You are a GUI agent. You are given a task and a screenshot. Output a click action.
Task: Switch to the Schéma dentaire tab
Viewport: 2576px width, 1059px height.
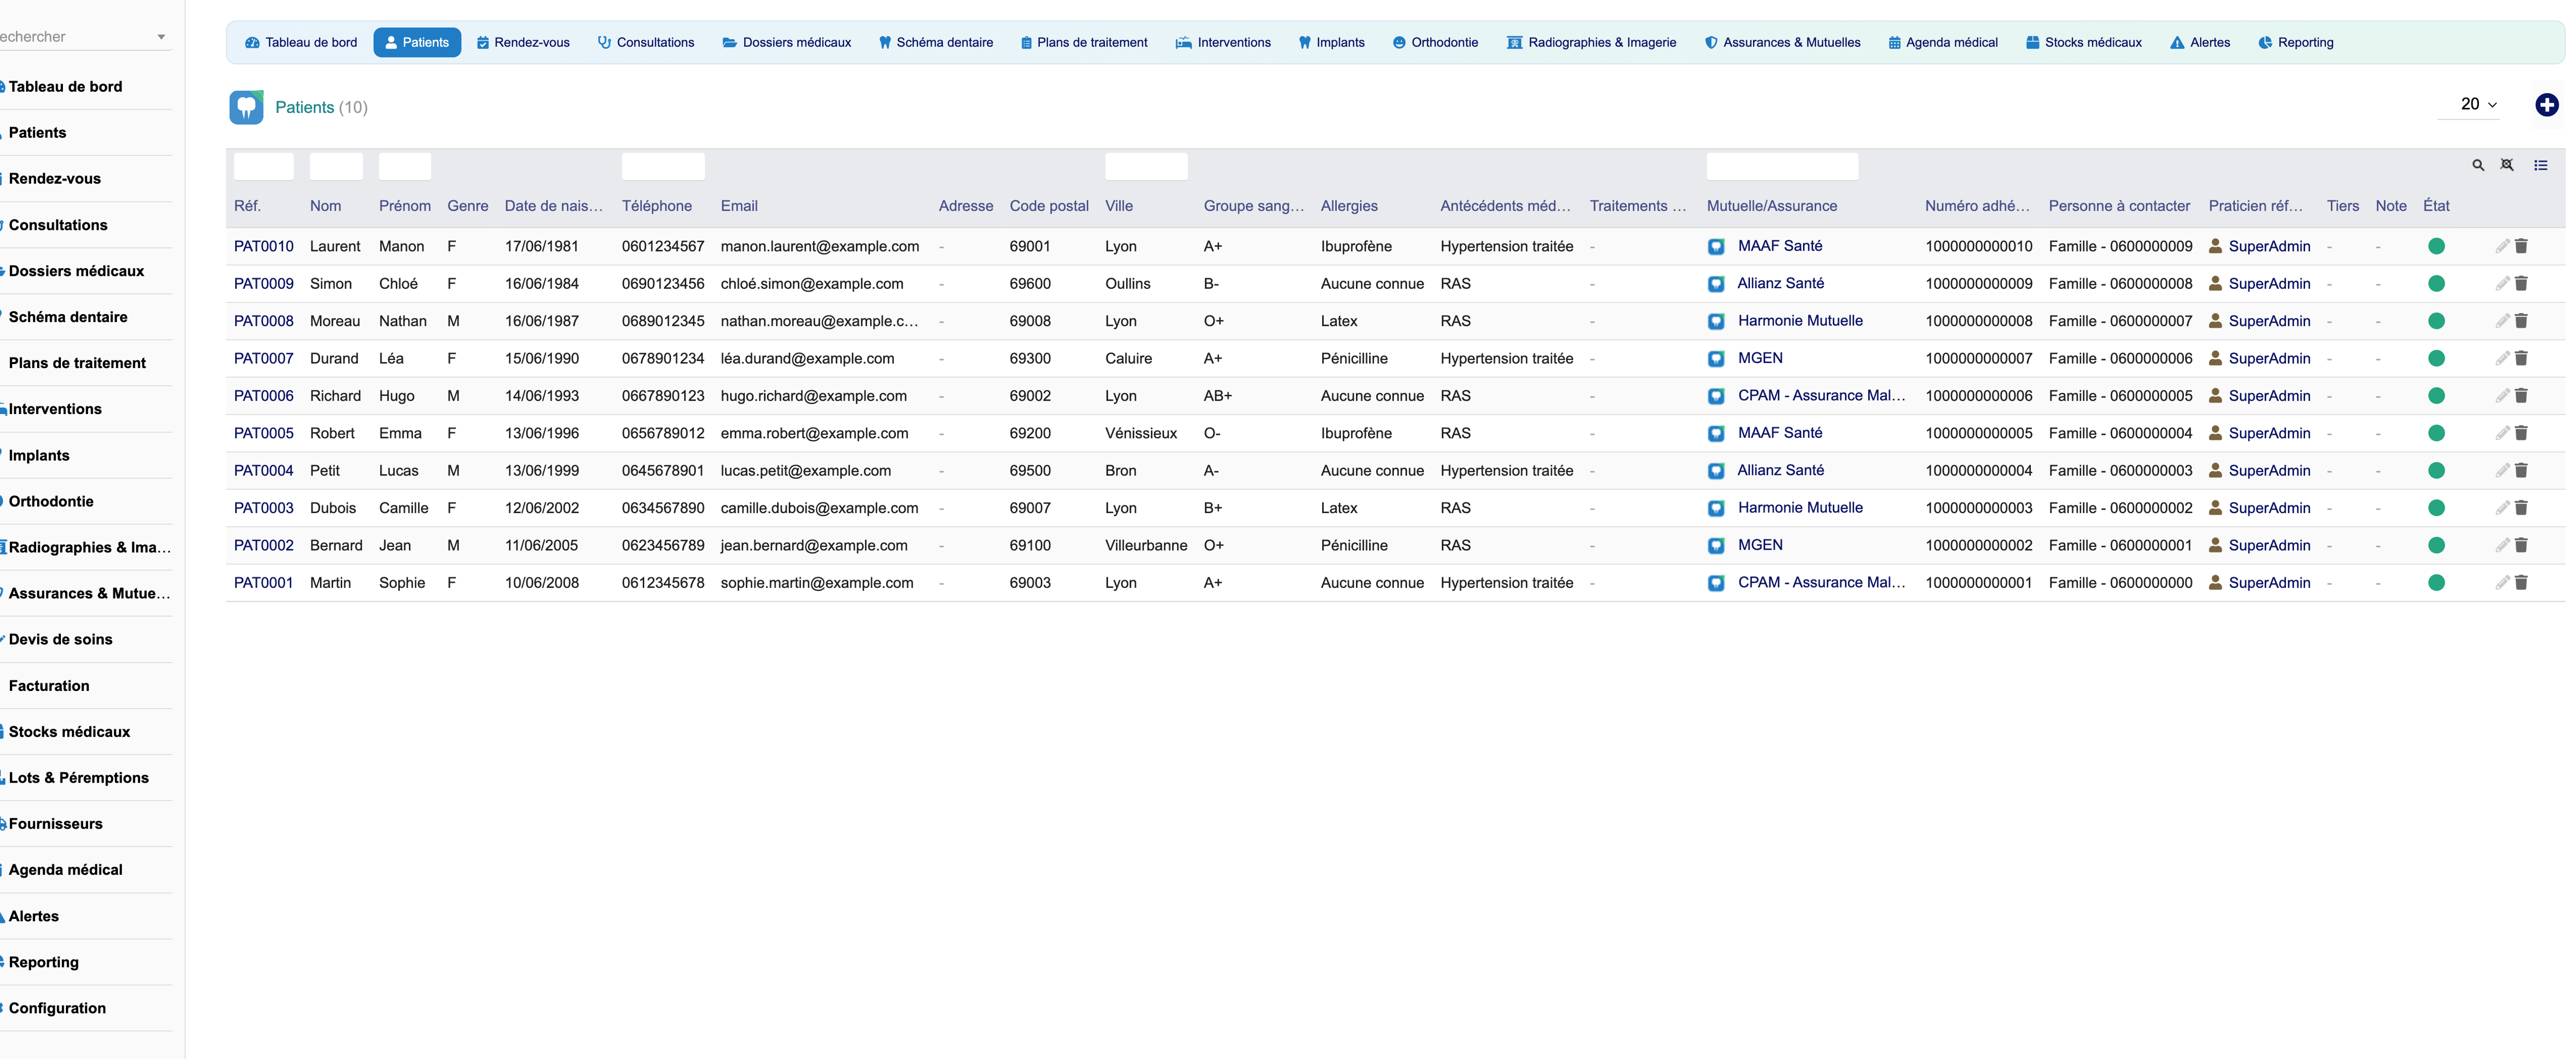pyautogui.click(x=936, y=42)
